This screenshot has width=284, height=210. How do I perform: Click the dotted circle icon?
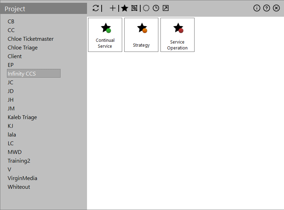pos(146,8)
